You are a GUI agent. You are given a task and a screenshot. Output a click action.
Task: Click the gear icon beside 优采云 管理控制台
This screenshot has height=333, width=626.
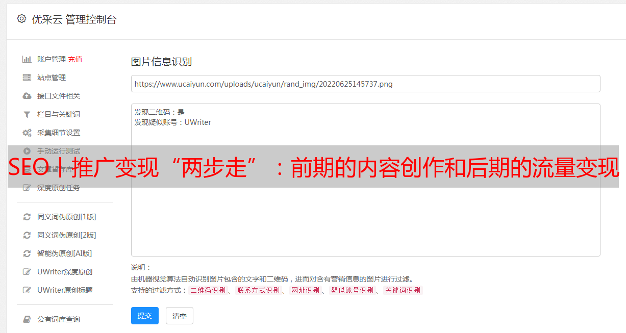click(x=21, y=19)
